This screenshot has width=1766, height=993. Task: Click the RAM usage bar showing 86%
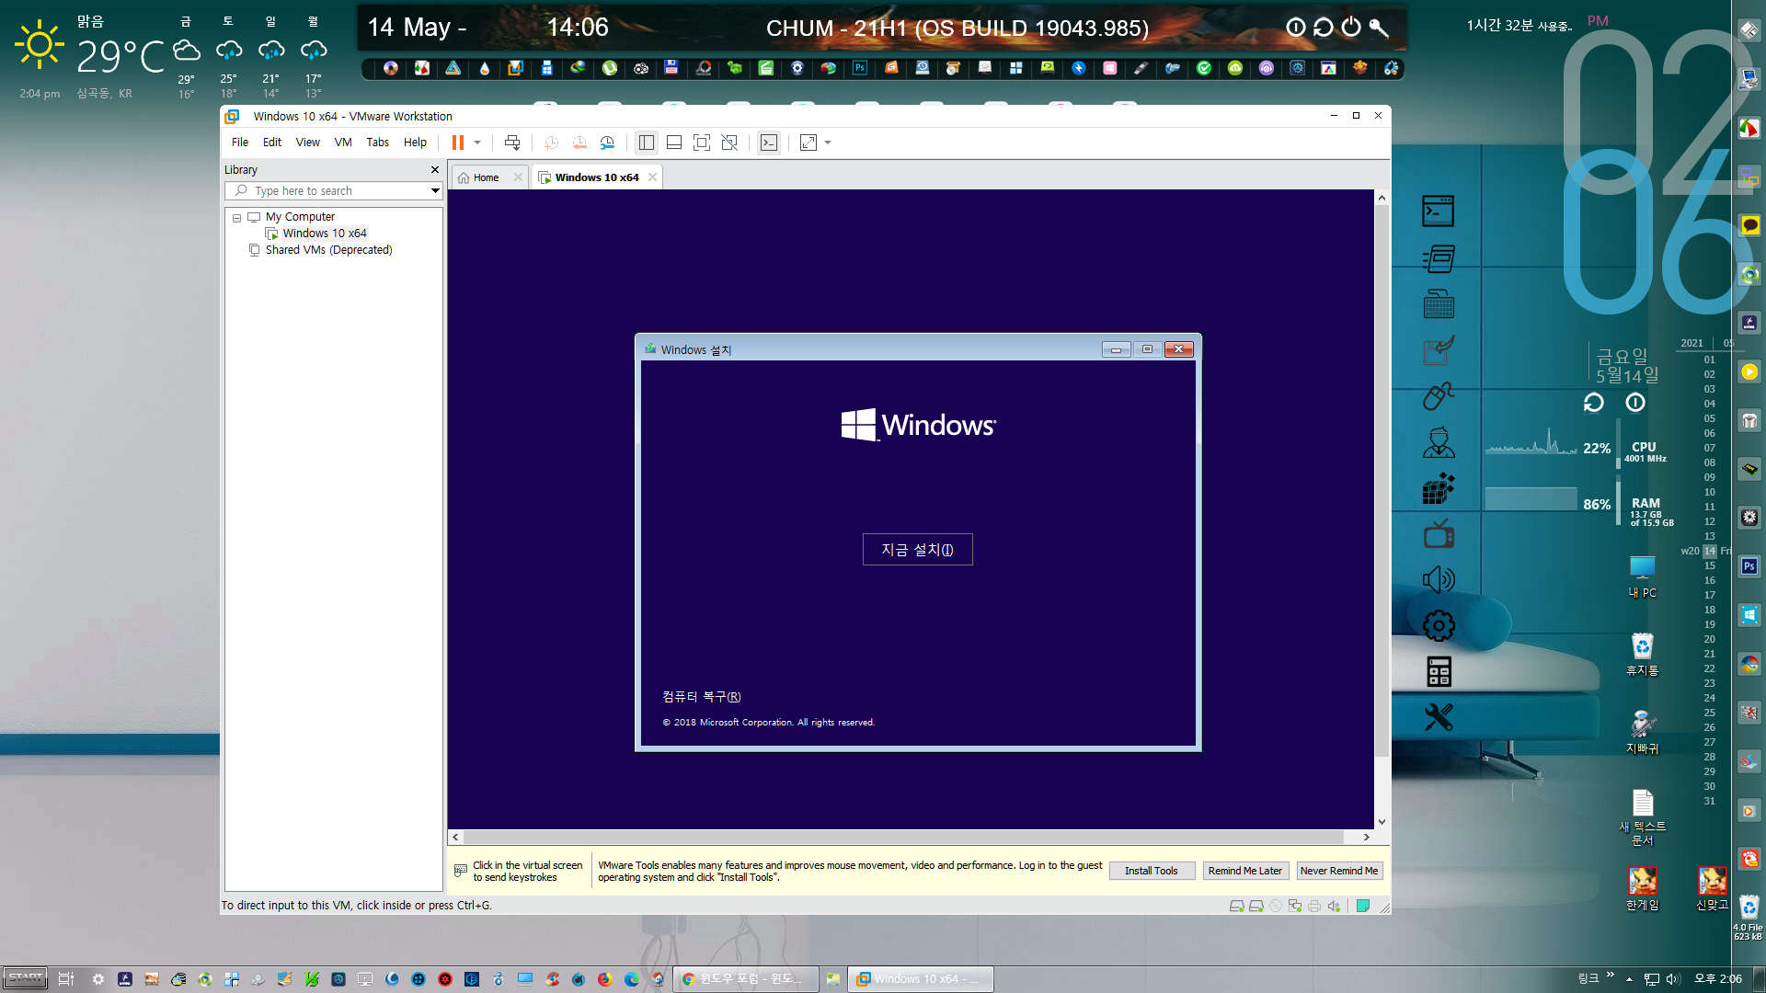point(1531,499)
